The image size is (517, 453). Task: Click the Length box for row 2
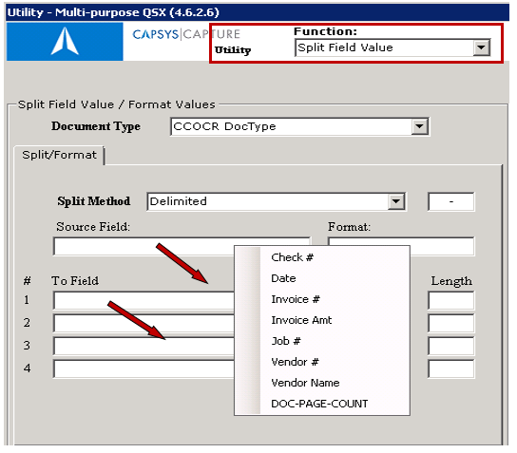tap(451, 323)
